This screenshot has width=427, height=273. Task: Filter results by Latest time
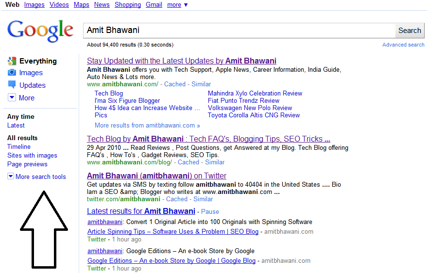click(16, 125)
